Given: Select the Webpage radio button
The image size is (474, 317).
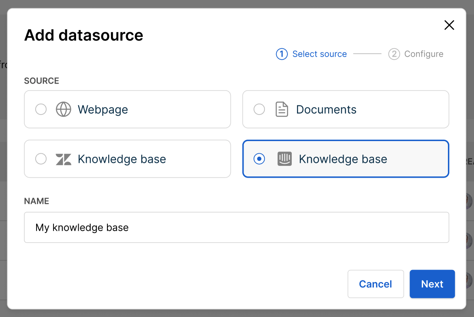Looking at the screenshot, I should (41, 109).
